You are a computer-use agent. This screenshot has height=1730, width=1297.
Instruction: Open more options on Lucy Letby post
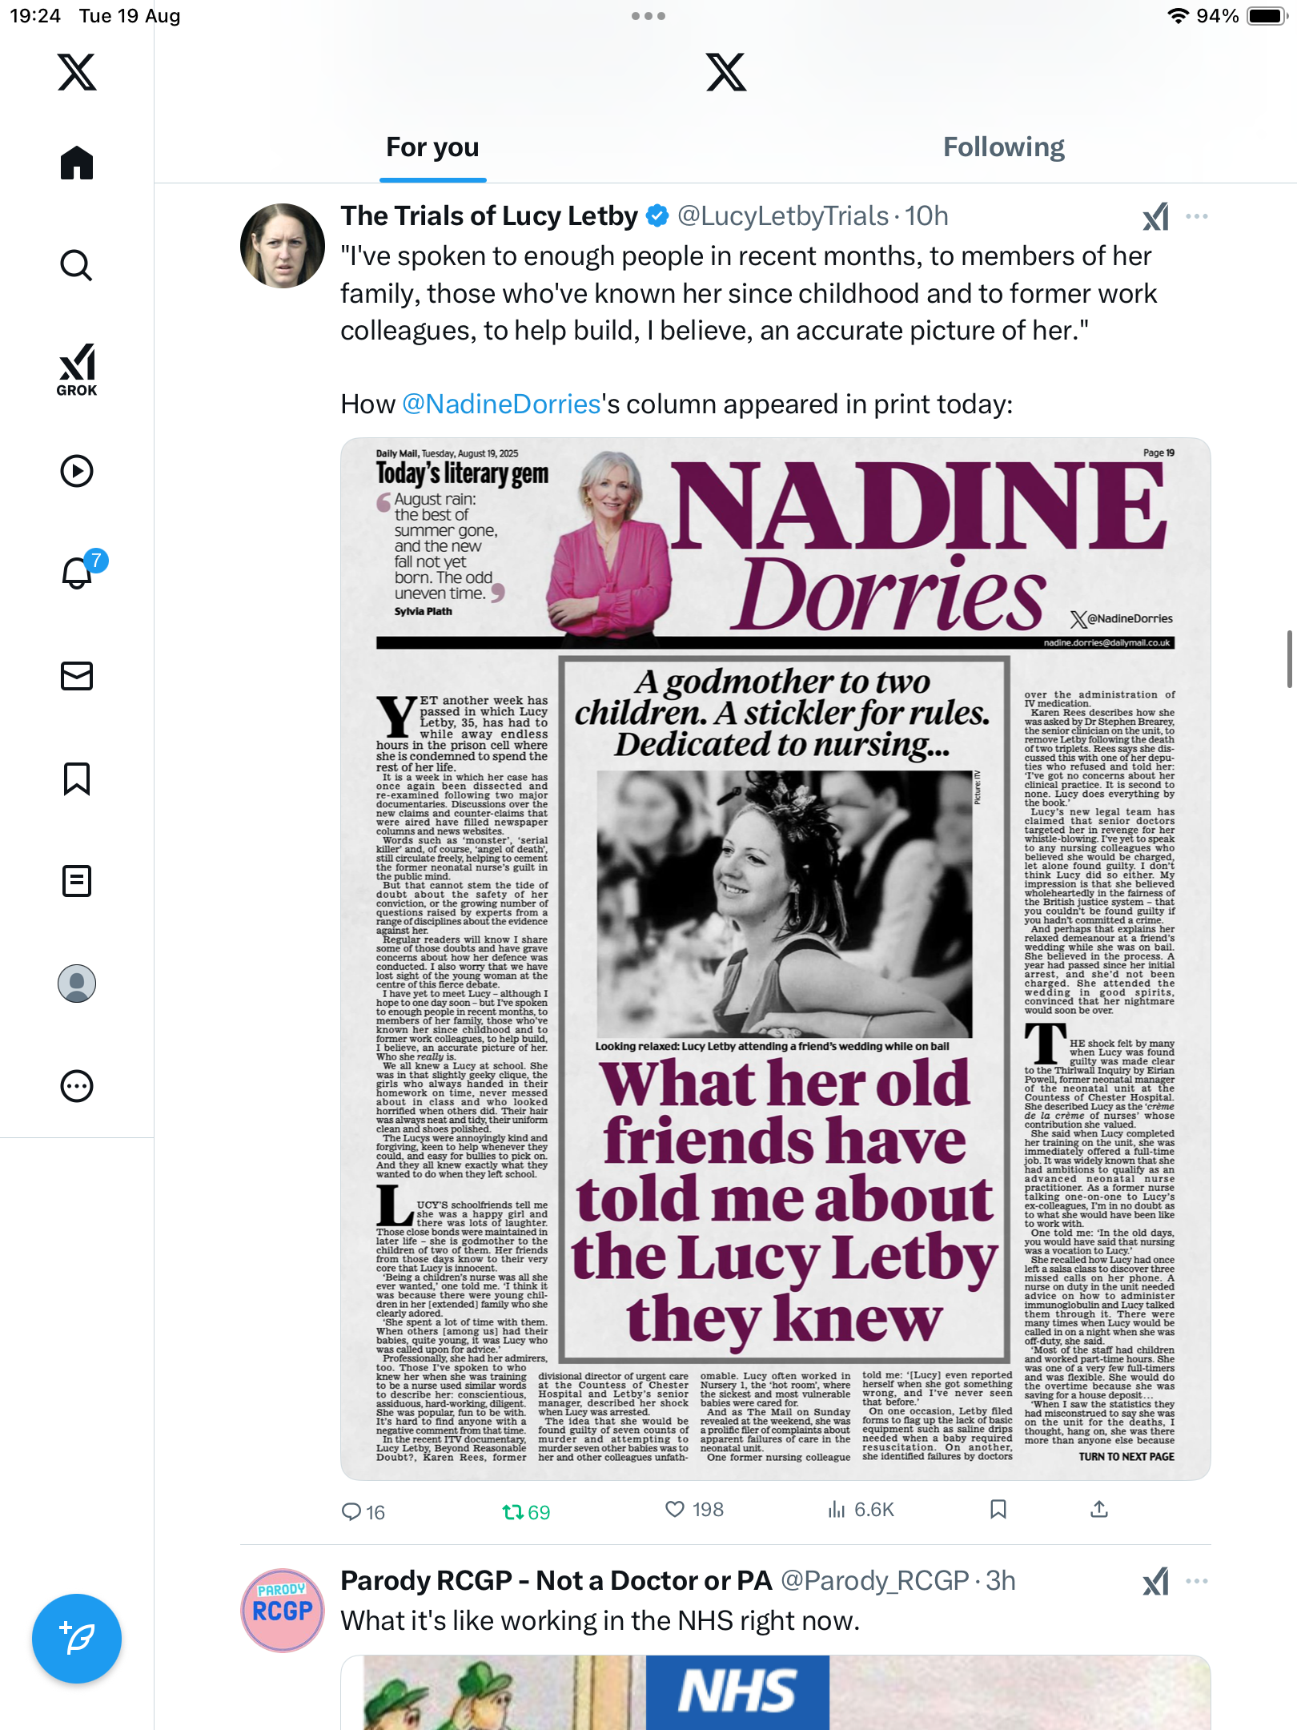click(1197, 216)
